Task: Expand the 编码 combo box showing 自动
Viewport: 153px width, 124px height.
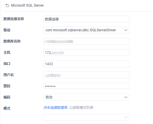Action: (86, 97)
